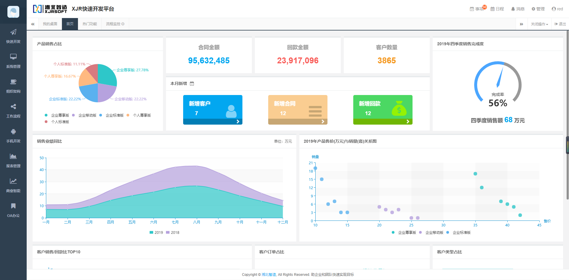
Task: Open 工作流程 share icon in sidebar
Action: [x=13, y=107]
